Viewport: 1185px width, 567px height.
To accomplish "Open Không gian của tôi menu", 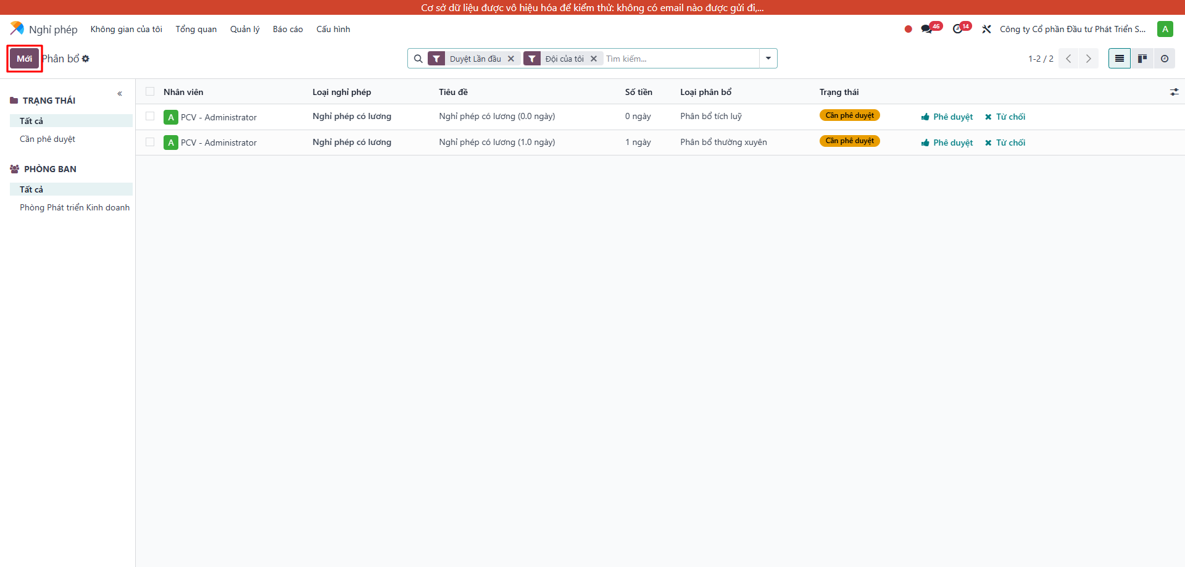I will click(x=127, y=29).
